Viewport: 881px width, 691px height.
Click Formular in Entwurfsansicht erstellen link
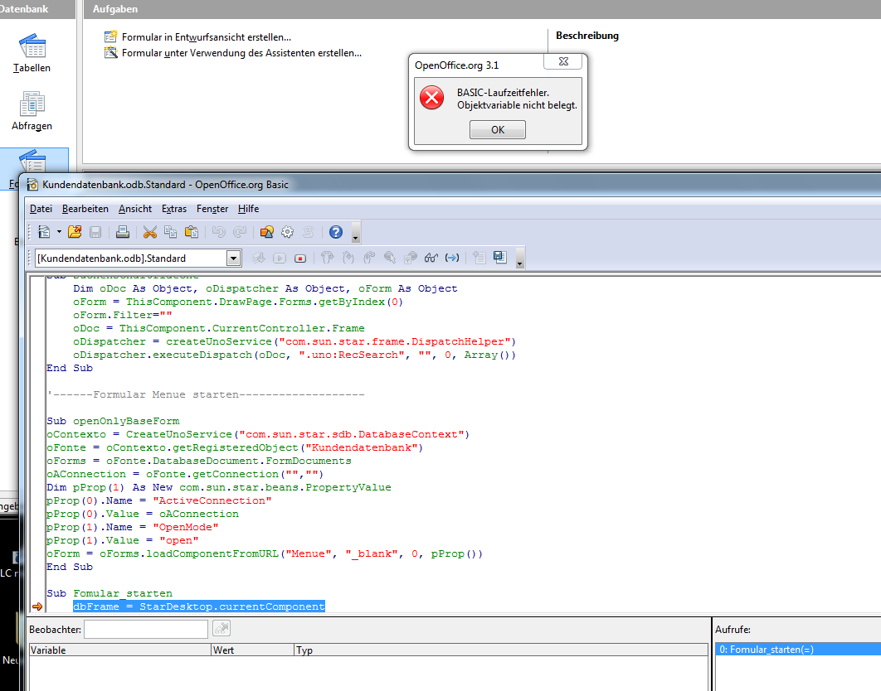click(207, 37)
